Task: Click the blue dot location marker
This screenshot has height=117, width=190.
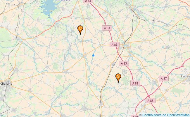Action: [x=93, y=56]
